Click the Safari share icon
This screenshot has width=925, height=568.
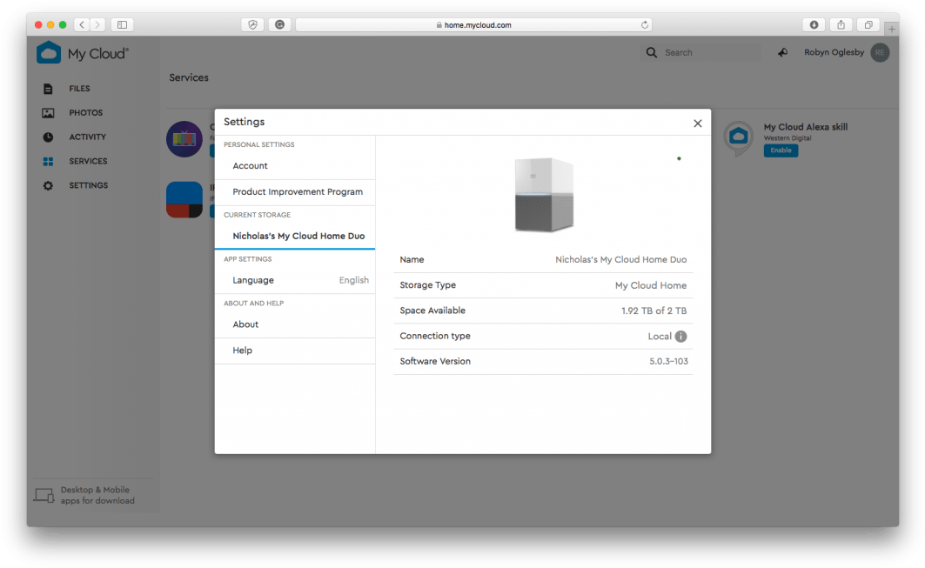tap(841, 24)
